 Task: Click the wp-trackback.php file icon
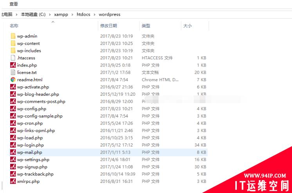13,174
